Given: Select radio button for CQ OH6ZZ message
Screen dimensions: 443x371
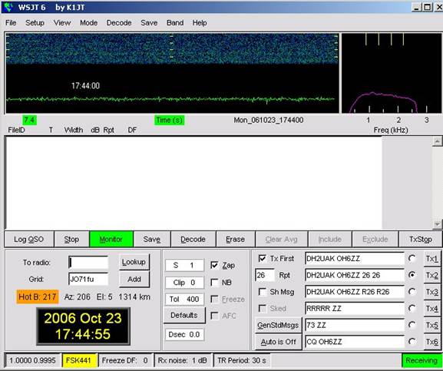Looking at the screenshot, I should pyautogui.click(x=412, y=342).
